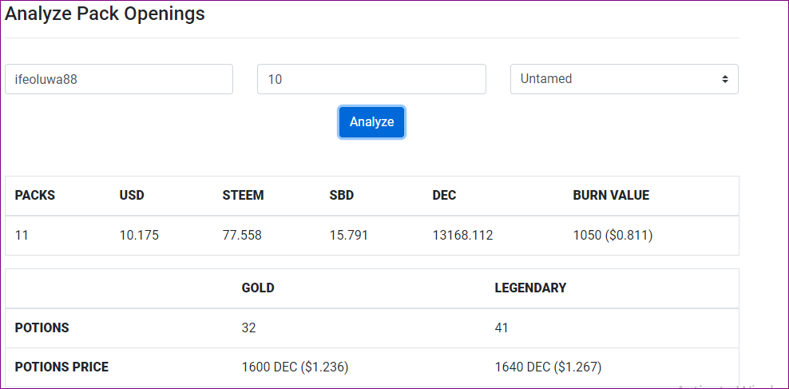Click the STEEM column header
The image size is (789, 389).
point(243,195)
